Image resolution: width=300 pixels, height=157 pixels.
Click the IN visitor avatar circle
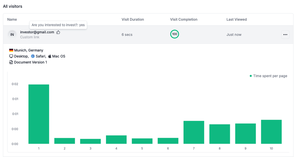(12, 34)
